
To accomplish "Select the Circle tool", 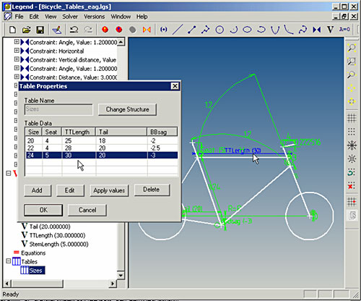I will (x=219, y=30).
